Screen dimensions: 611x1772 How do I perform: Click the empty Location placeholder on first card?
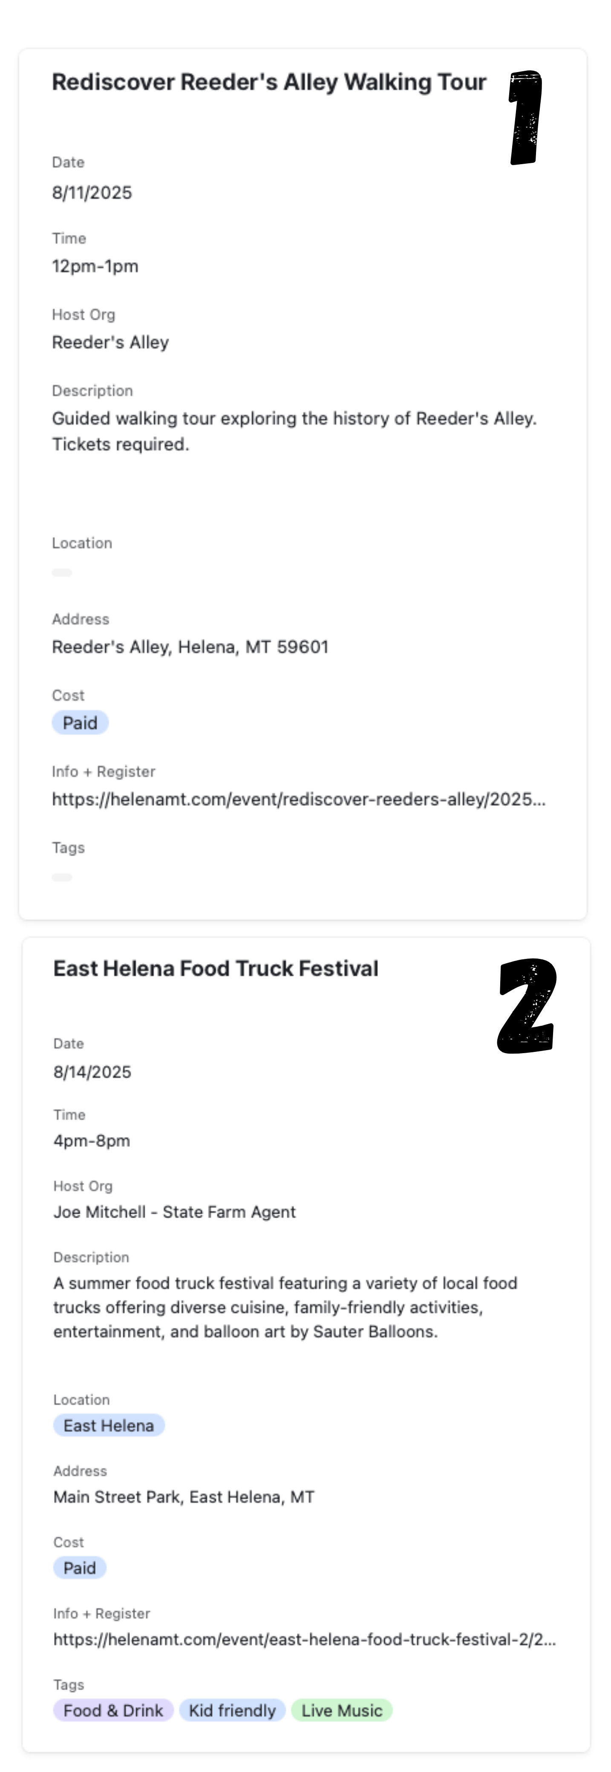(x=62, y=572)
